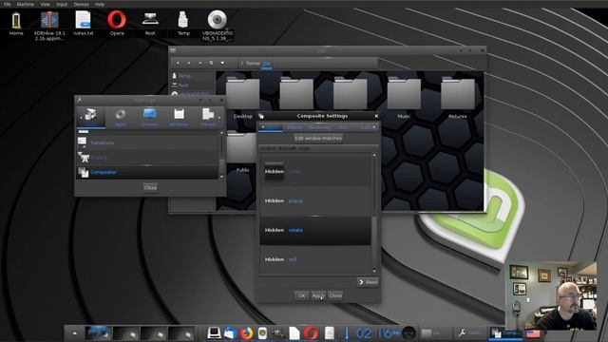Open file manager navigation dropdown arrow
Viewport: 608px width, 342px height.
tap(222, 63)
